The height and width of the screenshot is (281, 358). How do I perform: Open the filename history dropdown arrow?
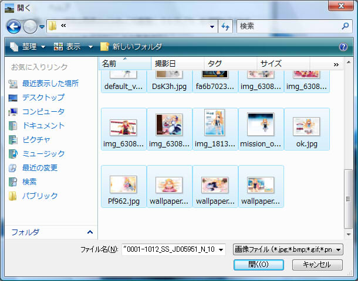tap(221, 250)
